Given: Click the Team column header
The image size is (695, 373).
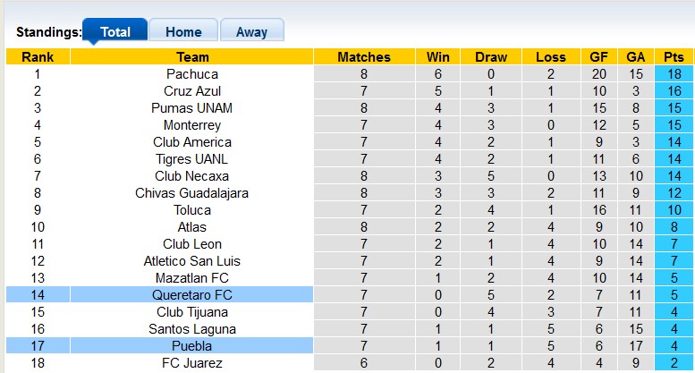Looking at the screenshot, I should 191,57.
